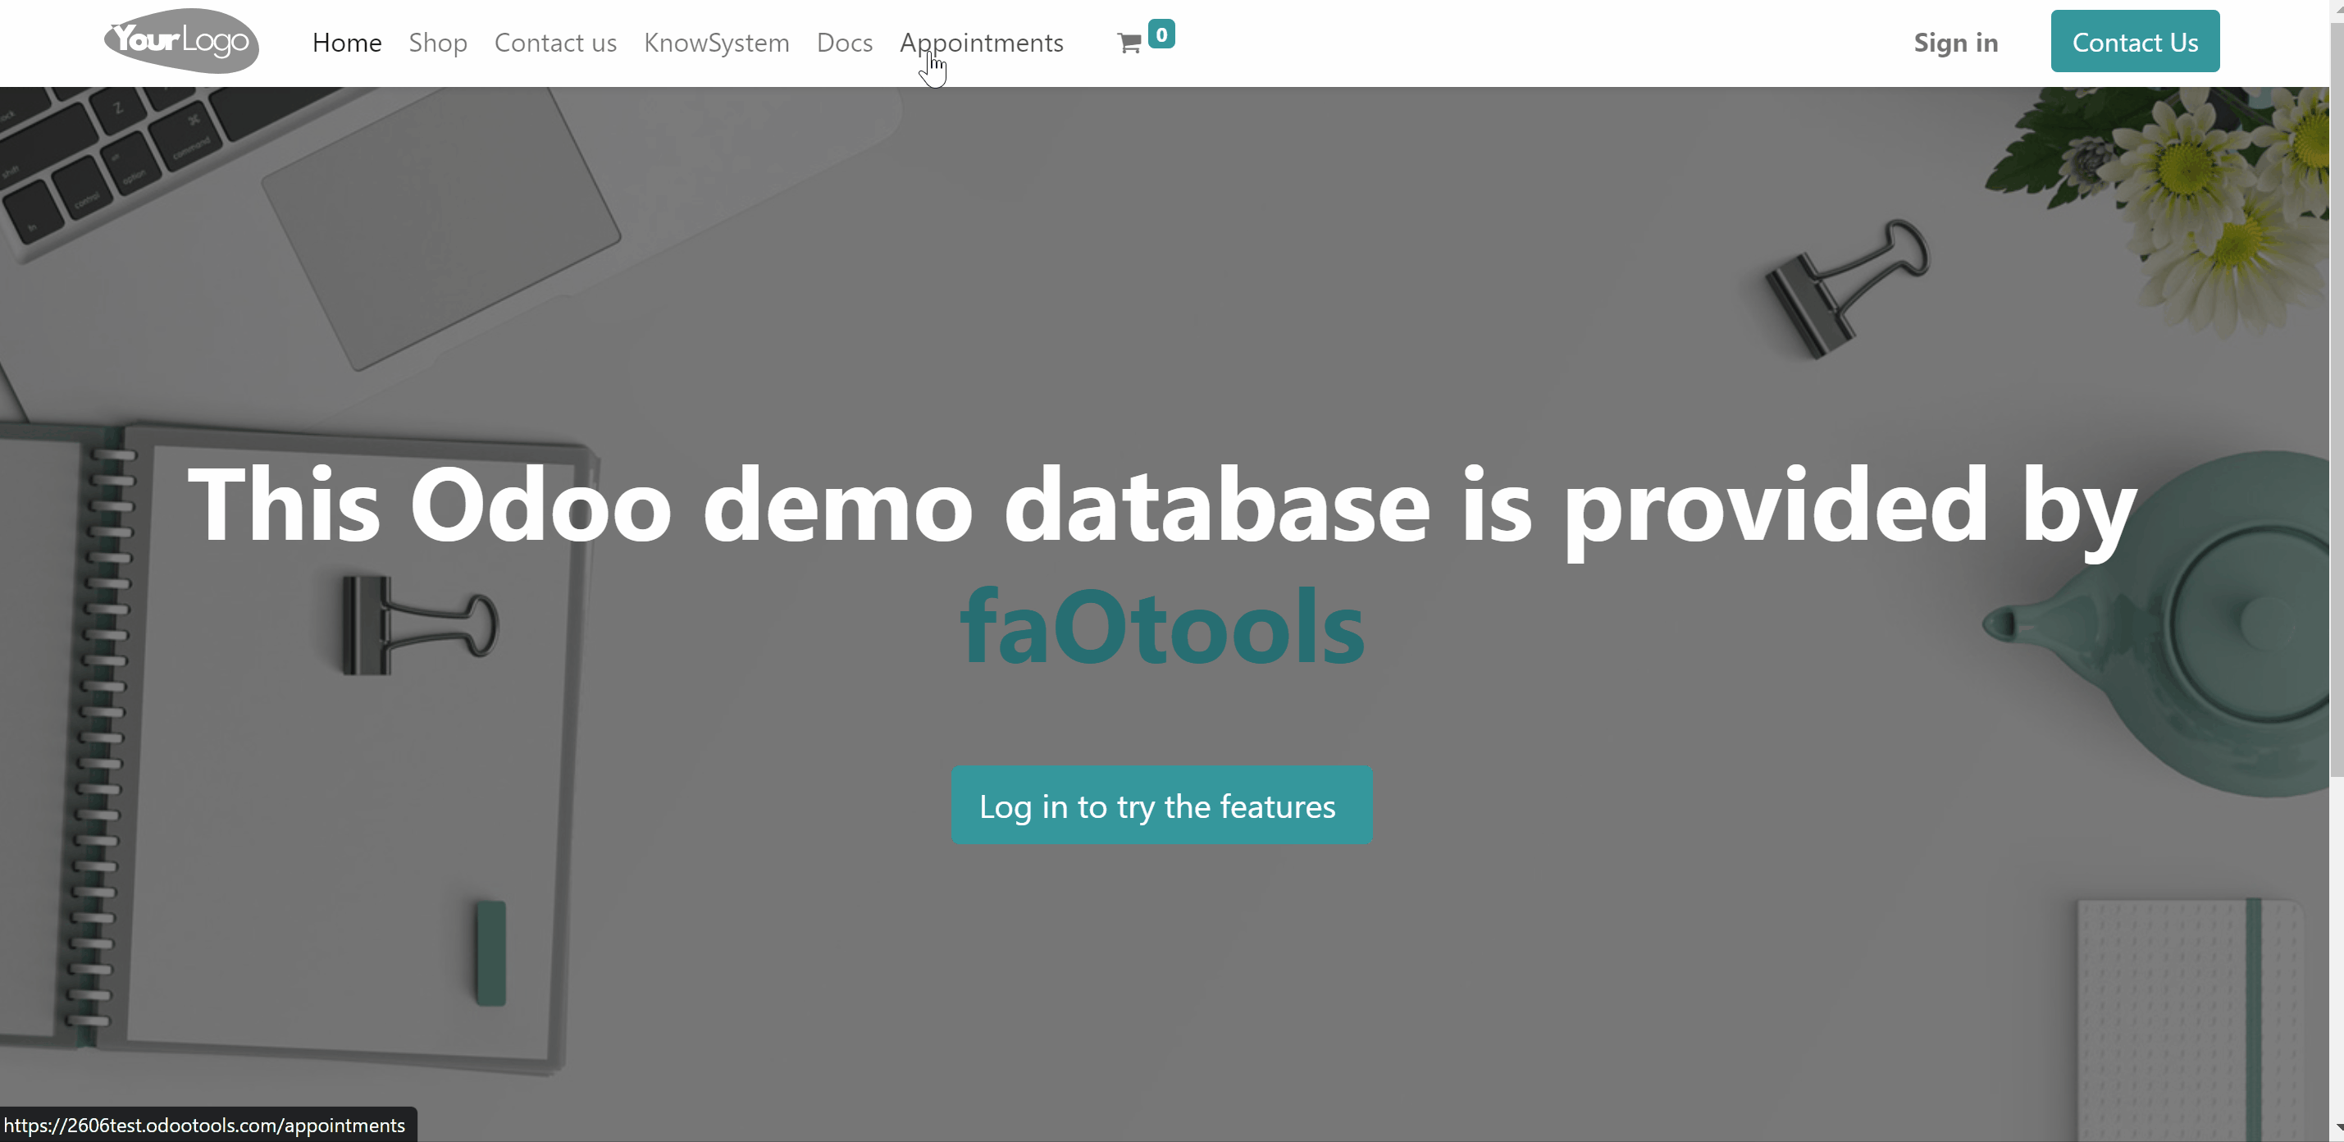The width and height of the screenshot is (2344, 1142).
Task: Navigate to KnowSystem page
Action: click(x=716, y=43)
